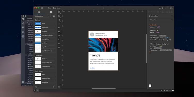Select the RadioGroup component
This screenshot has height=97, width=194.
point(45,82)
